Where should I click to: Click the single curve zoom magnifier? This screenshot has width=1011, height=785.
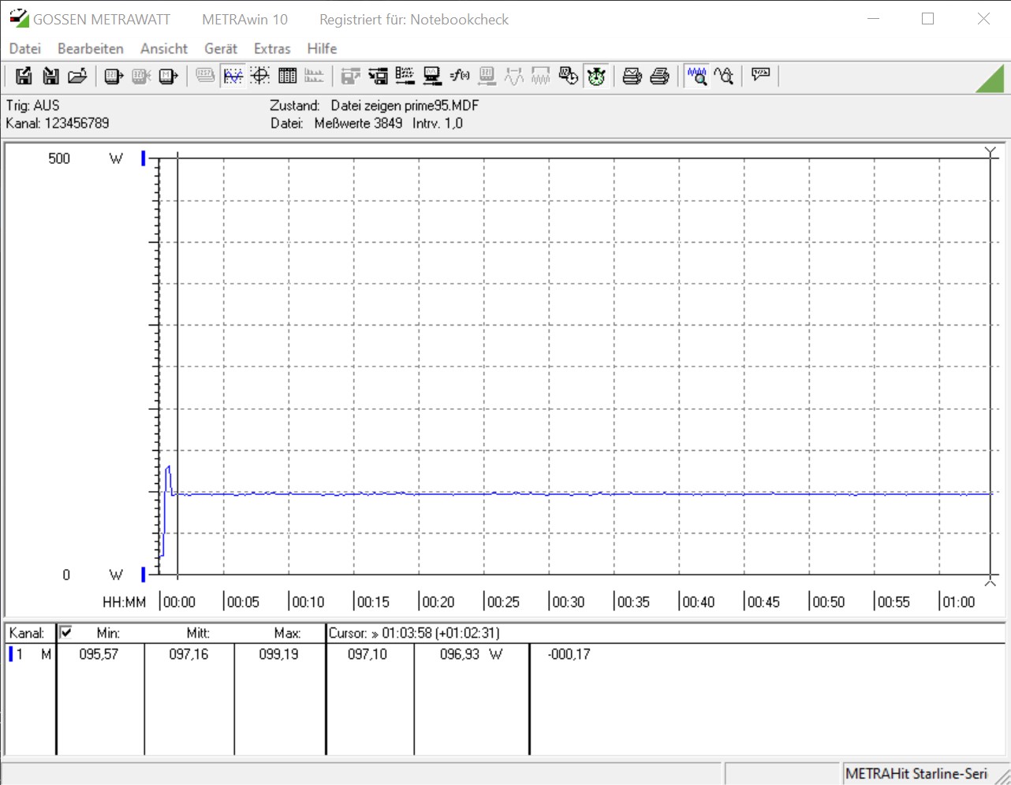point(724,76)
